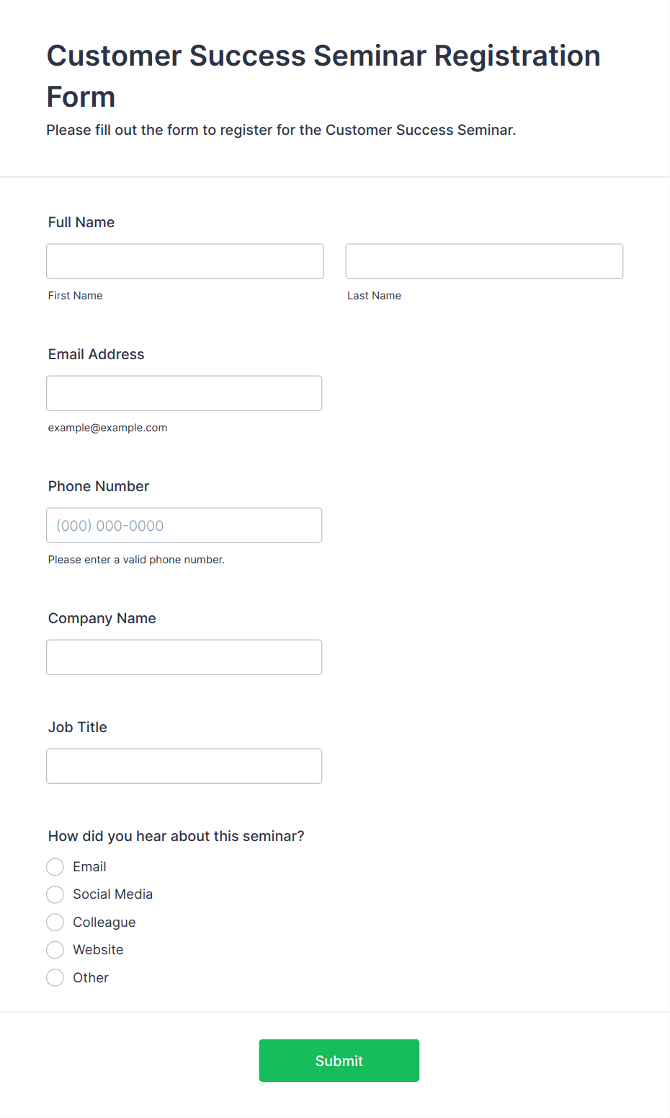Image resolution: width=670 pixels, height=1118 pixels.
Task: Choose the Social Media radio option
Action: click(55, 894)
